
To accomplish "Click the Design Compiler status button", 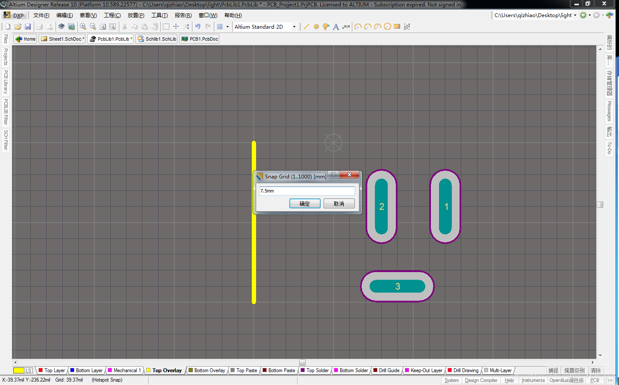I will 481,380.
